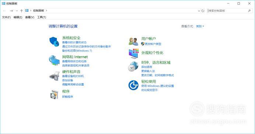The width and height of the screenshot is (255, 134).
Task: Close the Control Panel window
Action: pos(249,3)
